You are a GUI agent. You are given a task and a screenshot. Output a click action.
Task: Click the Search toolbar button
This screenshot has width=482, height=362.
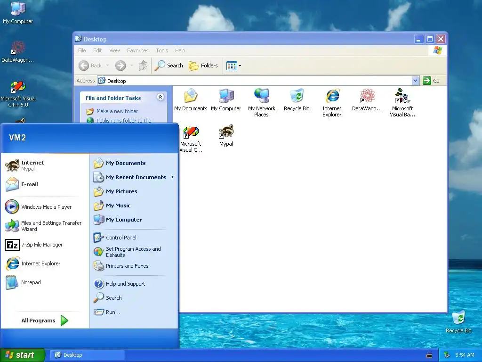click(x=169, y=66)
